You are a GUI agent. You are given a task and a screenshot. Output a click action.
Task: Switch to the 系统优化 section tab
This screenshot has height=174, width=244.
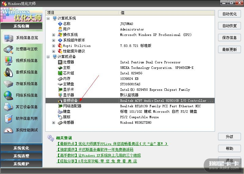pos(21,148)
